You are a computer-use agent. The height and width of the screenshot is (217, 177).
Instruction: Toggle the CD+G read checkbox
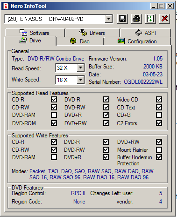click(x=159, y=115)
